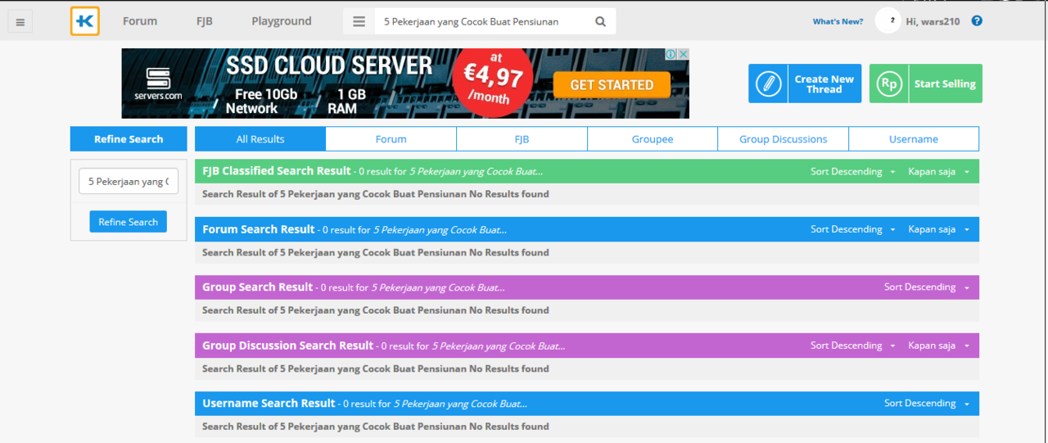The image size is (1048, 443).
Task: Click the Group Search Result heading
Action: [258, 287]
